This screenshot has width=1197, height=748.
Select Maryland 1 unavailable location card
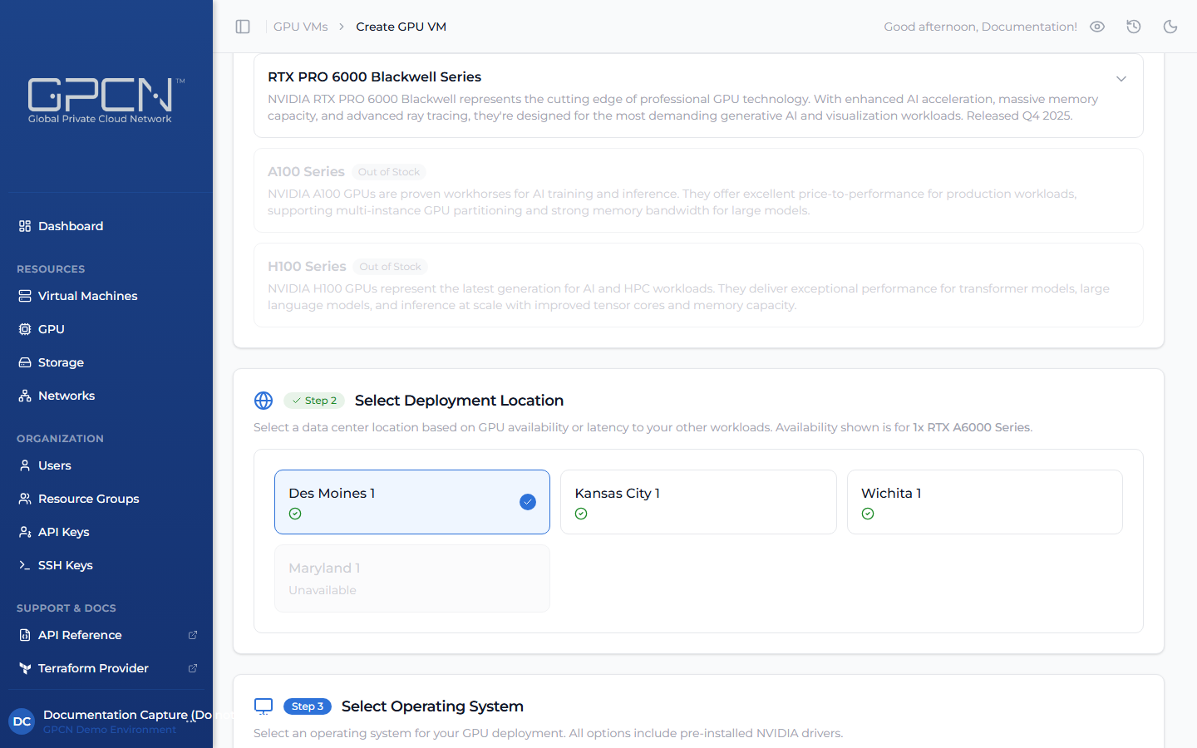(412, 578)
